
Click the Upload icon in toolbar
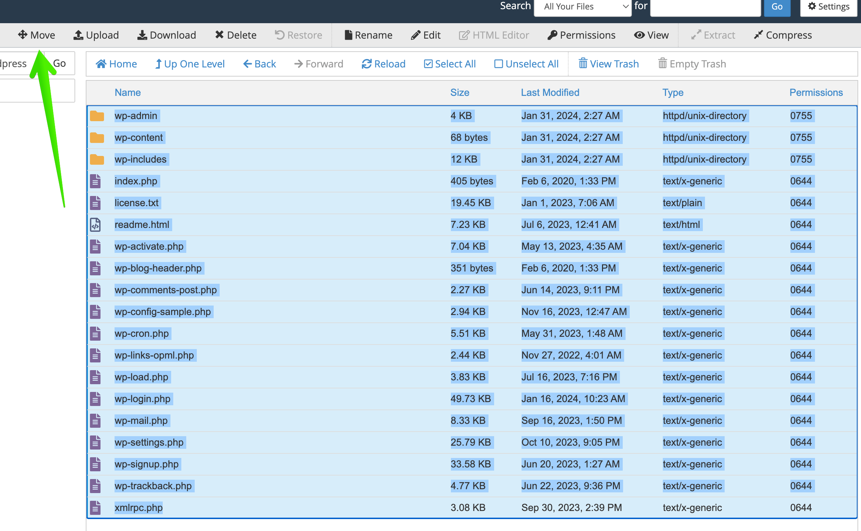point(96,35)
